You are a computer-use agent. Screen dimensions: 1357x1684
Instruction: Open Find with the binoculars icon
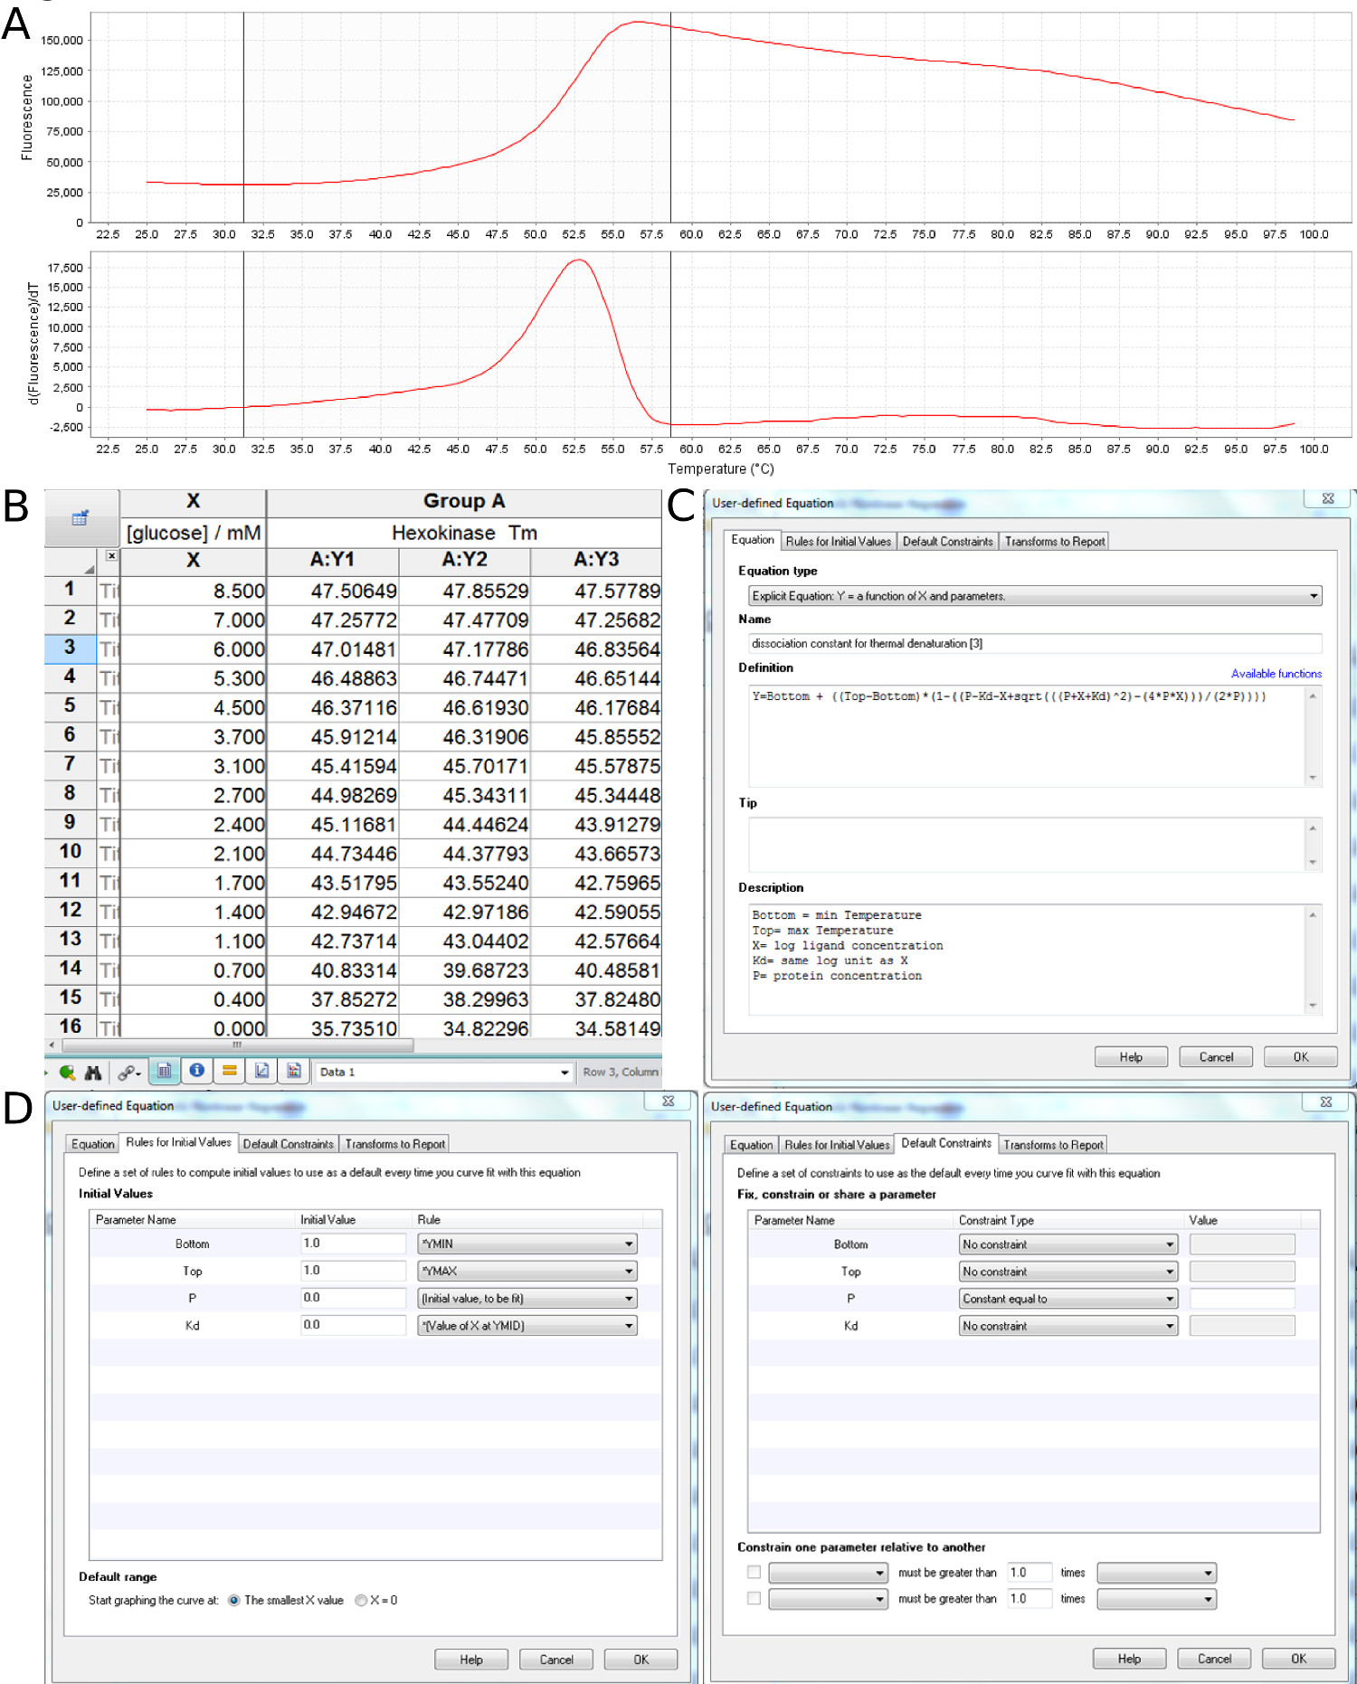[x=93, y=1072]
